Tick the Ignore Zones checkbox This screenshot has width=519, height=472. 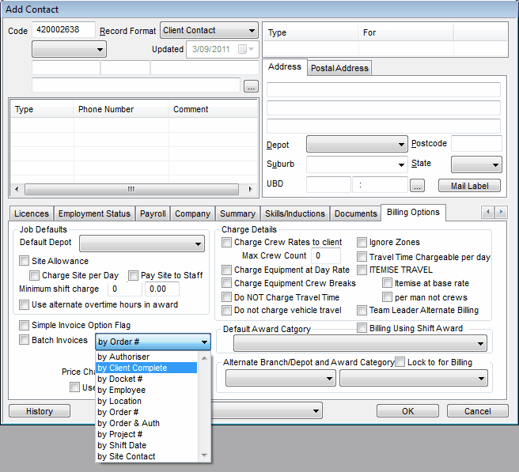(x=362, y=243)
